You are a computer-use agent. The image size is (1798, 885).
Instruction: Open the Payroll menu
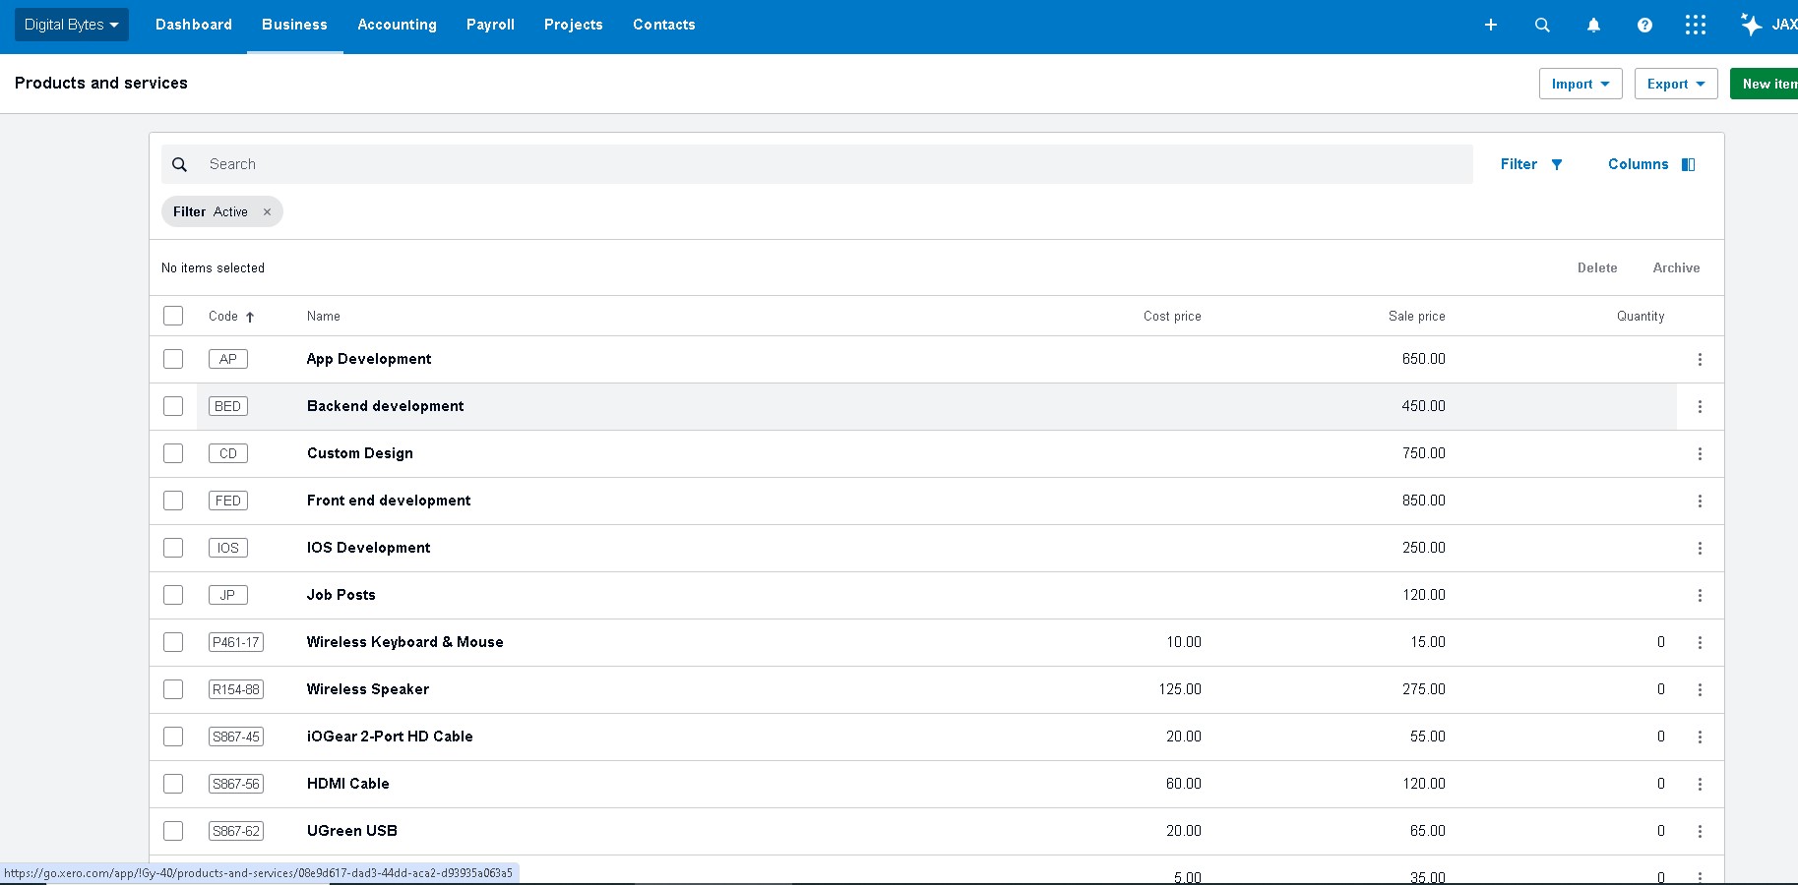(490, 25)
